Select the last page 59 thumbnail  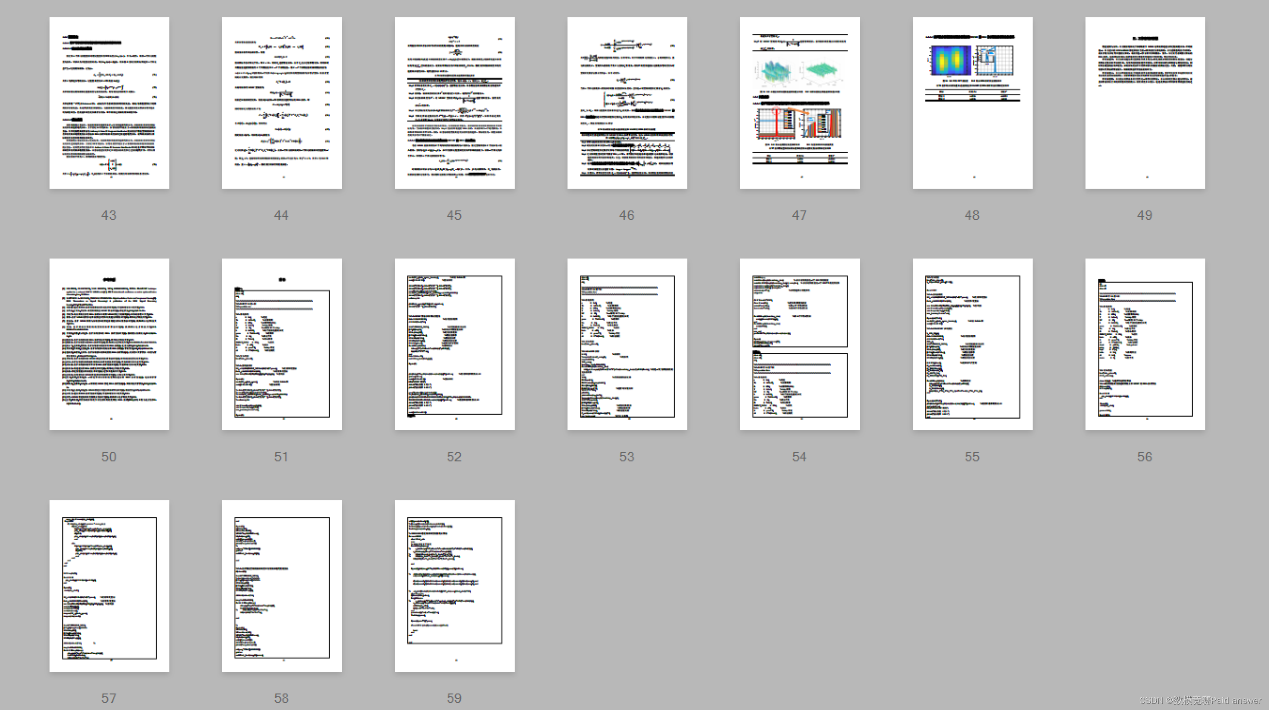coord(455,586)
